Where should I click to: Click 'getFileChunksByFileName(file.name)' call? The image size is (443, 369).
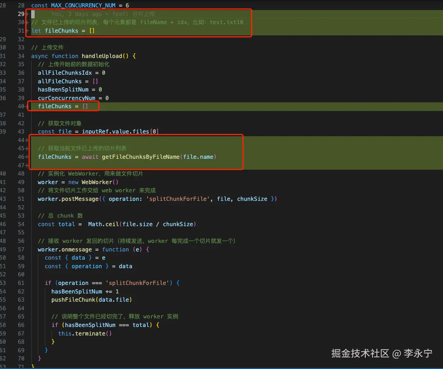coord(159,157)
